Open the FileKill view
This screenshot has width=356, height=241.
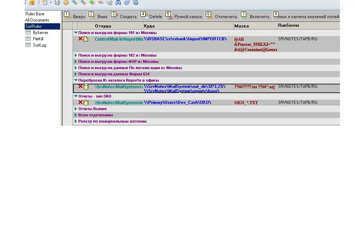point(38,39)
